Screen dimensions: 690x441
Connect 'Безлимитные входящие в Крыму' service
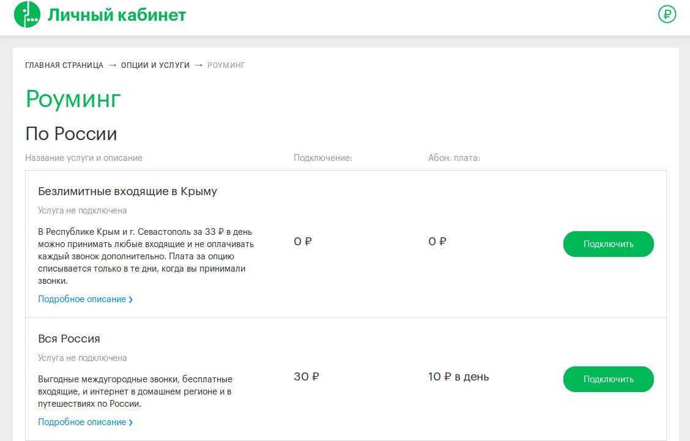pyautogui.click(x=608, y=244)
